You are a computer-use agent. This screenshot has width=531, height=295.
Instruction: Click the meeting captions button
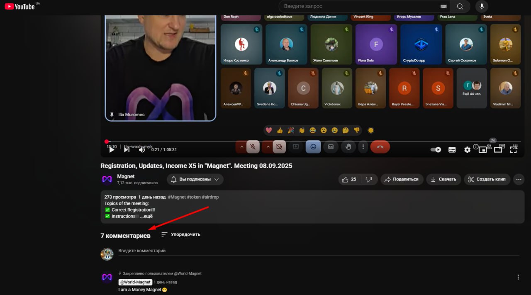tap(331, 146)
